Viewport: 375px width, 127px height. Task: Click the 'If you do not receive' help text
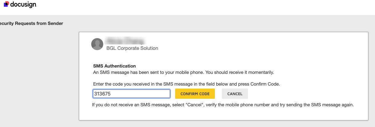tap(223, 105)
